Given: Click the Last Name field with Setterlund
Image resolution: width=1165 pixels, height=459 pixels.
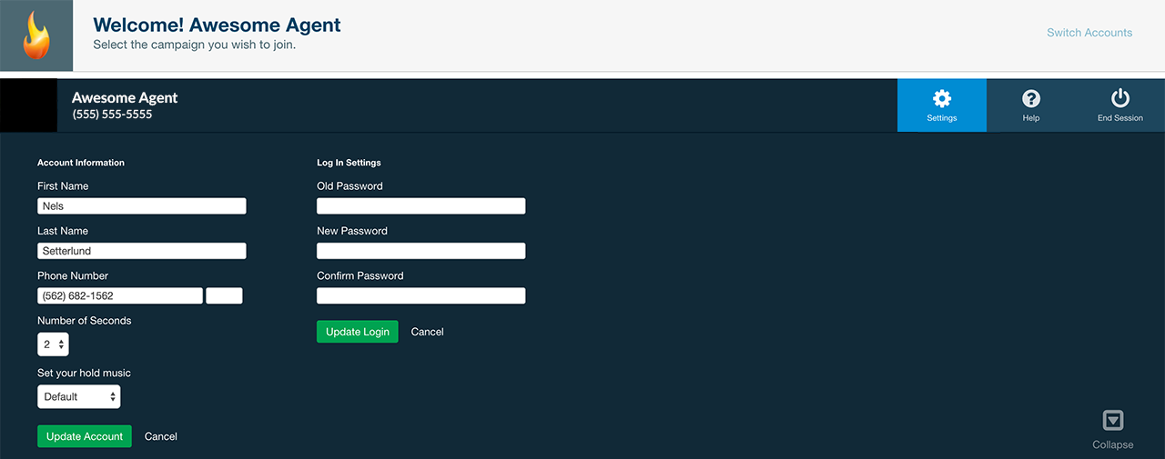Looking at the screenshot, I should tap(142, 251).
